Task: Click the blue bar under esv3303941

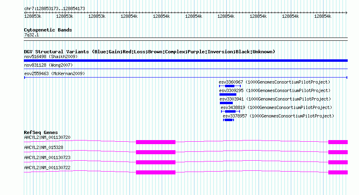Action: coord(226,103)
